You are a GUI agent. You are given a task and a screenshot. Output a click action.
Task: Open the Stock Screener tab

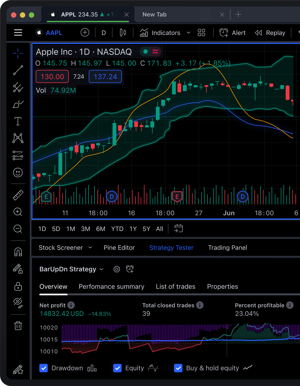(61, 247)
